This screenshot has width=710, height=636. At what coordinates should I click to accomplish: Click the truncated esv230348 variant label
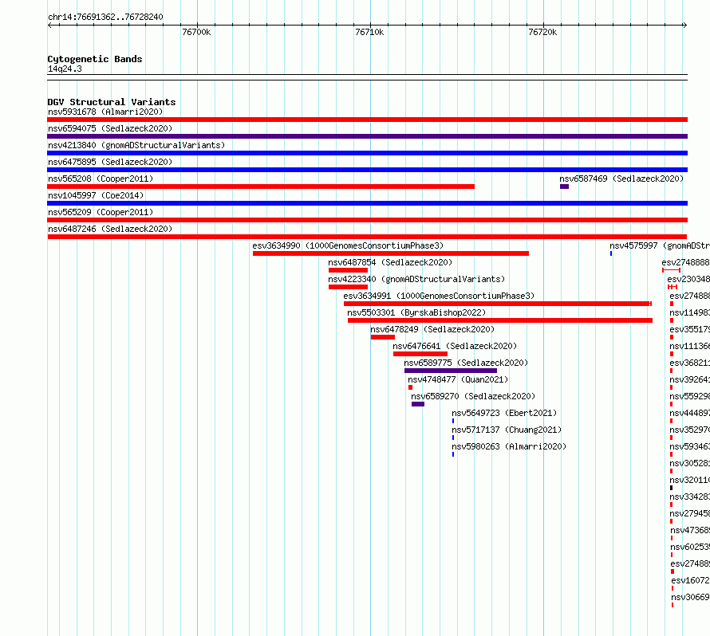click(x=688, y=279)
